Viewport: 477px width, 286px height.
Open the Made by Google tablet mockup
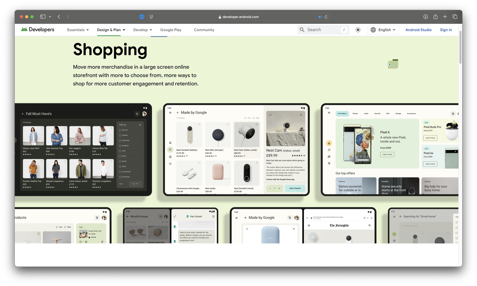[x=236, y=149]
